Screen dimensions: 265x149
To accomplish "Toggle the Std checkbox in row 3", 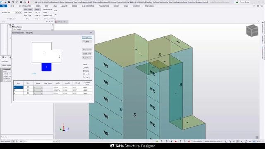I will pos(28,93).
